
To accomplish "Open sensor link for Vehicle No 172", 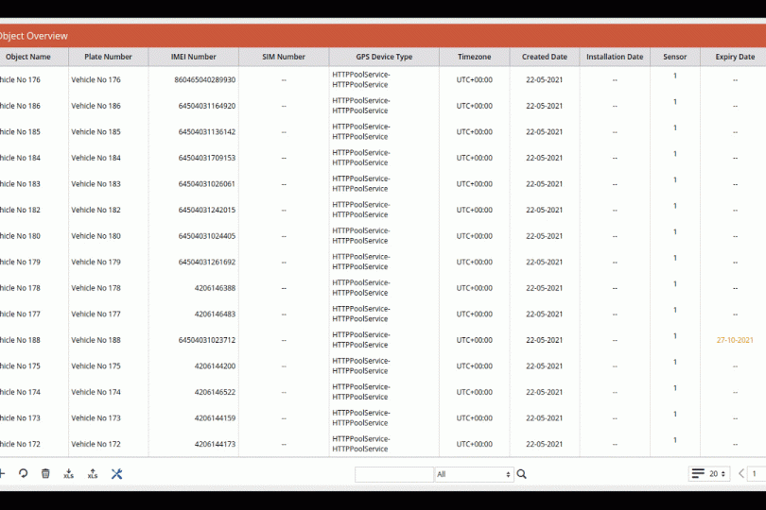I will (x=675, y=440).
